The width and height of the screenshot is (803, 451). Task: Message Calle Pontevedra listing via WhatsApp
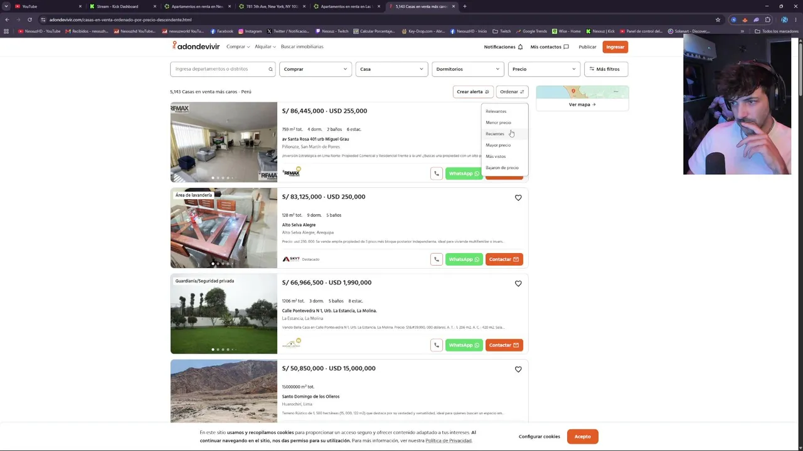pyautogui.click(x=464, y=345)
